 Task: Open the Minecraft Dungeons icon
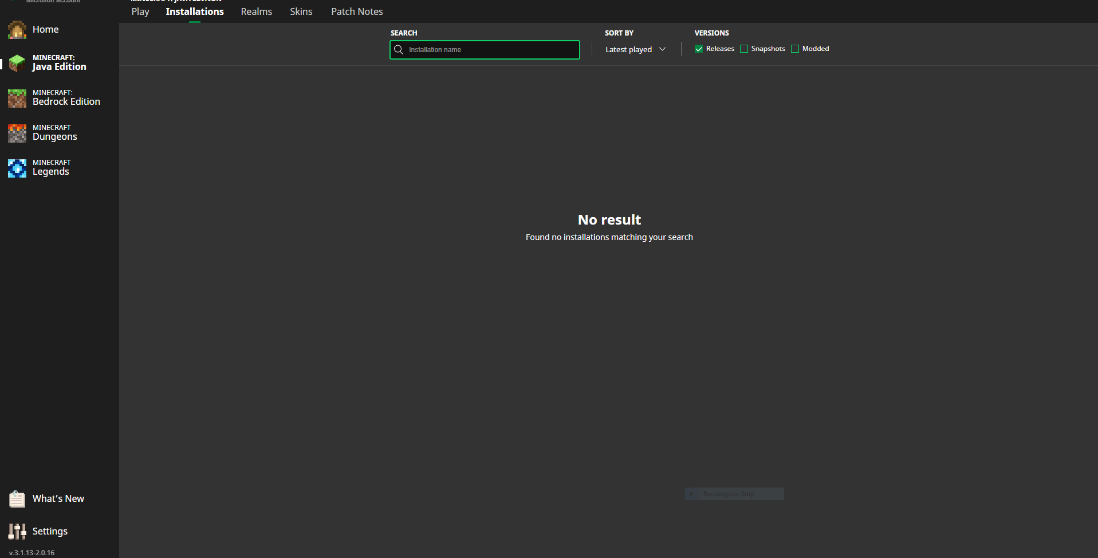tap(17, 133)
